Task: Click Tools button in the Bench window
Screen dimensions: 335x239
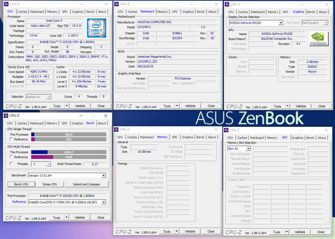Action: coord(57,218)
